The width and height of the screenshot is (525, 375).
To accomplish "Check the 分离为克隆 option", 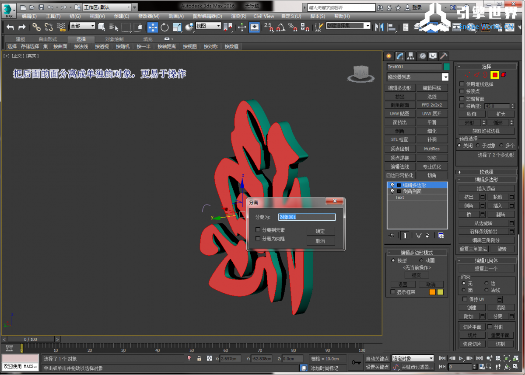I will coord(258,239).
